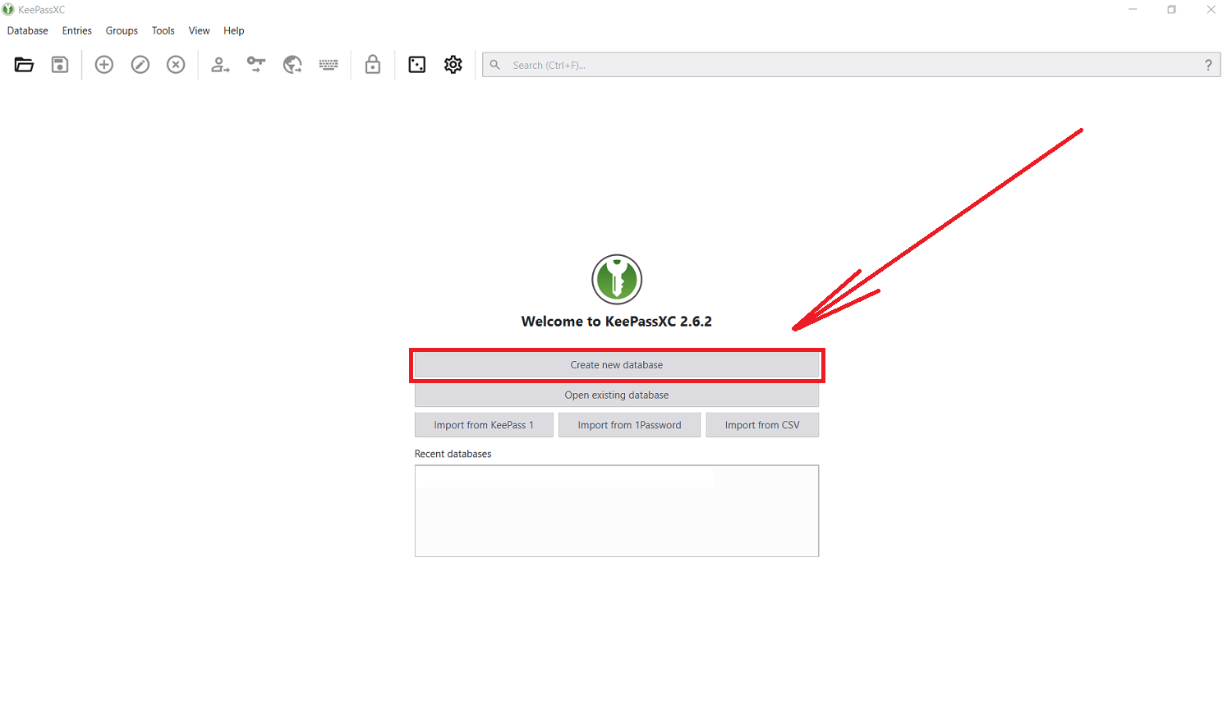Add a new entry with plus icon

[x=104, y=65]
